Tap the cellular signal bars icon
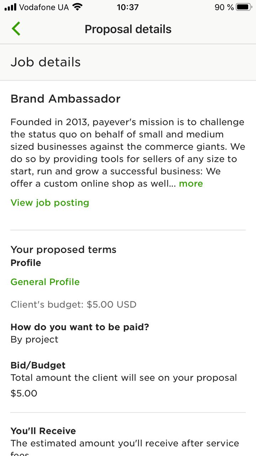Screen dimensions: 256x456 [10, 7]
